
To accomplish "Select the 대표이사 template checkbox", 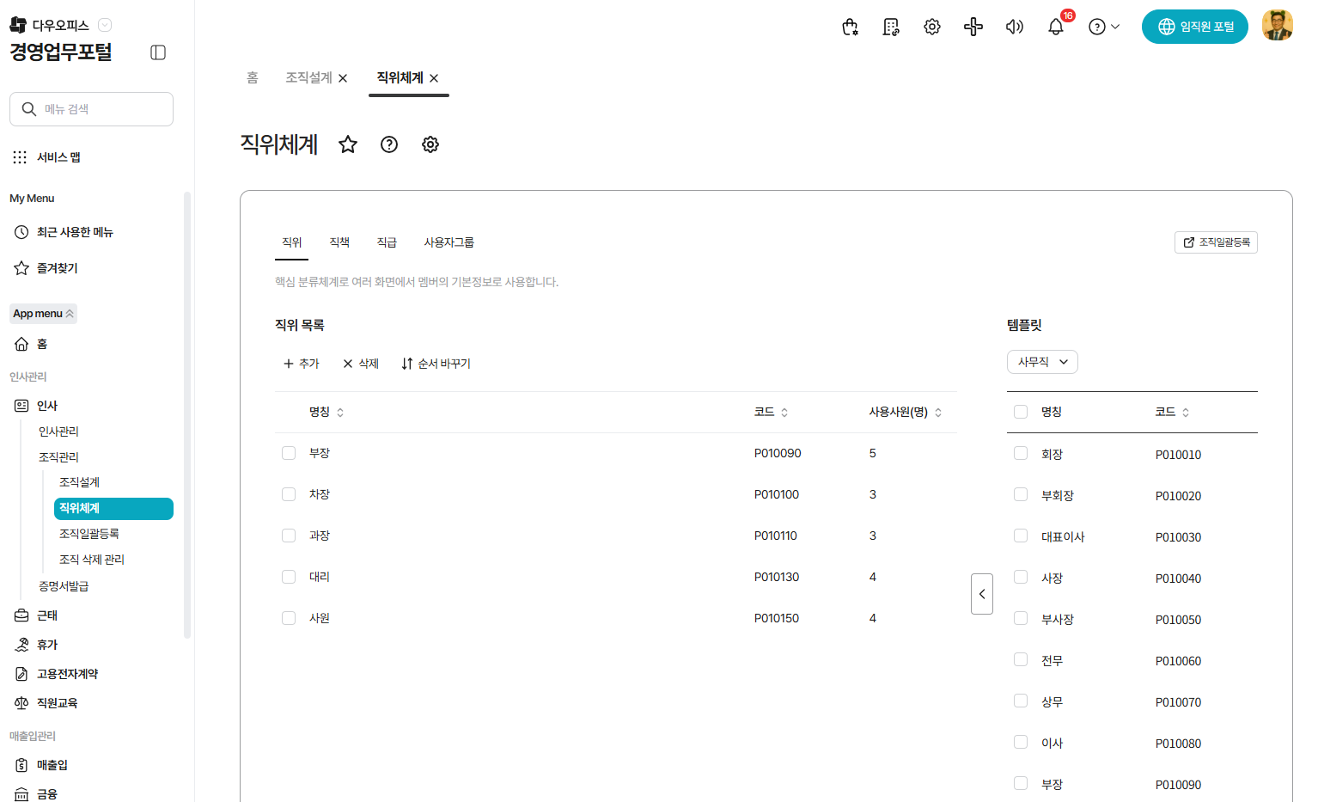I will [1021, 536].
